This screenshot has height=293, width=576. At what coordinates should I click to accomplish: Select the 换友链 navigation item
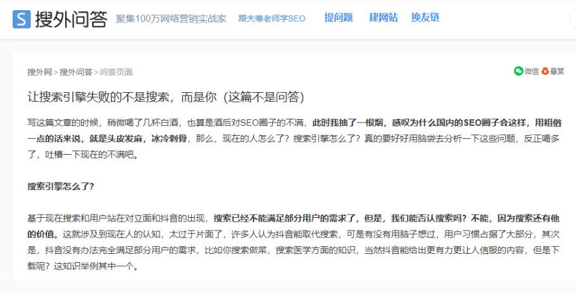[425, 18]
